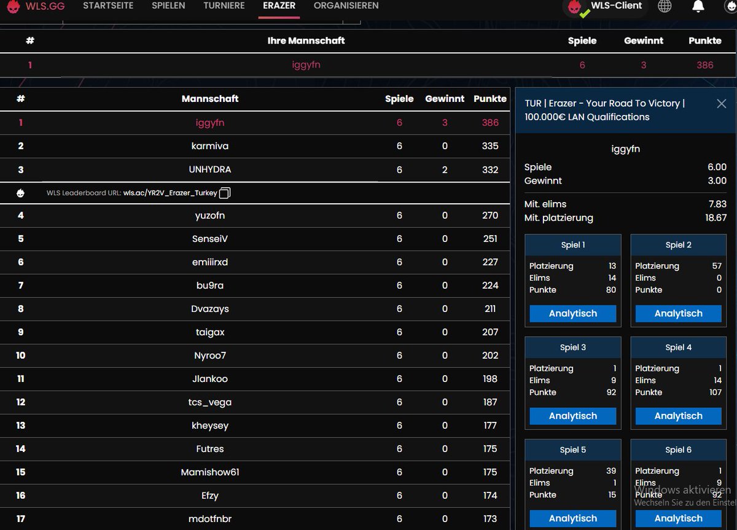Open the TURNIERE tab
This screenshot has width=737, height=530.
(224, 6)
